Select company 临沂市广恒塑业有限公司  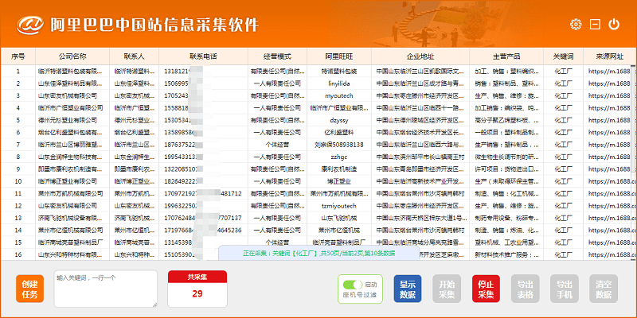(71, 108)
